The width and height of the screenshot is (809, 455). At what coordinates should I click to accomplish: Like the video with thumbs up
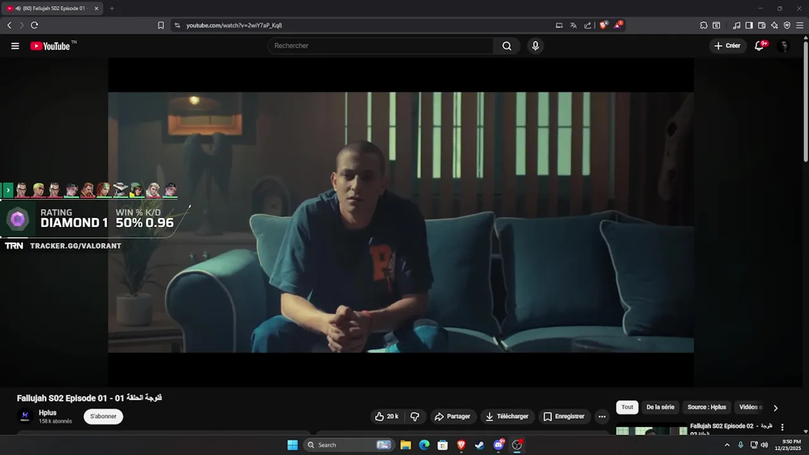(x=386, y=416)
